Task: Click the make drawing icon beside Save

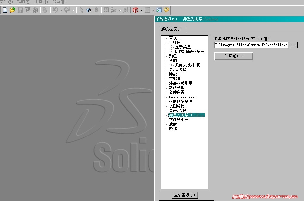Action: point(28,10)
